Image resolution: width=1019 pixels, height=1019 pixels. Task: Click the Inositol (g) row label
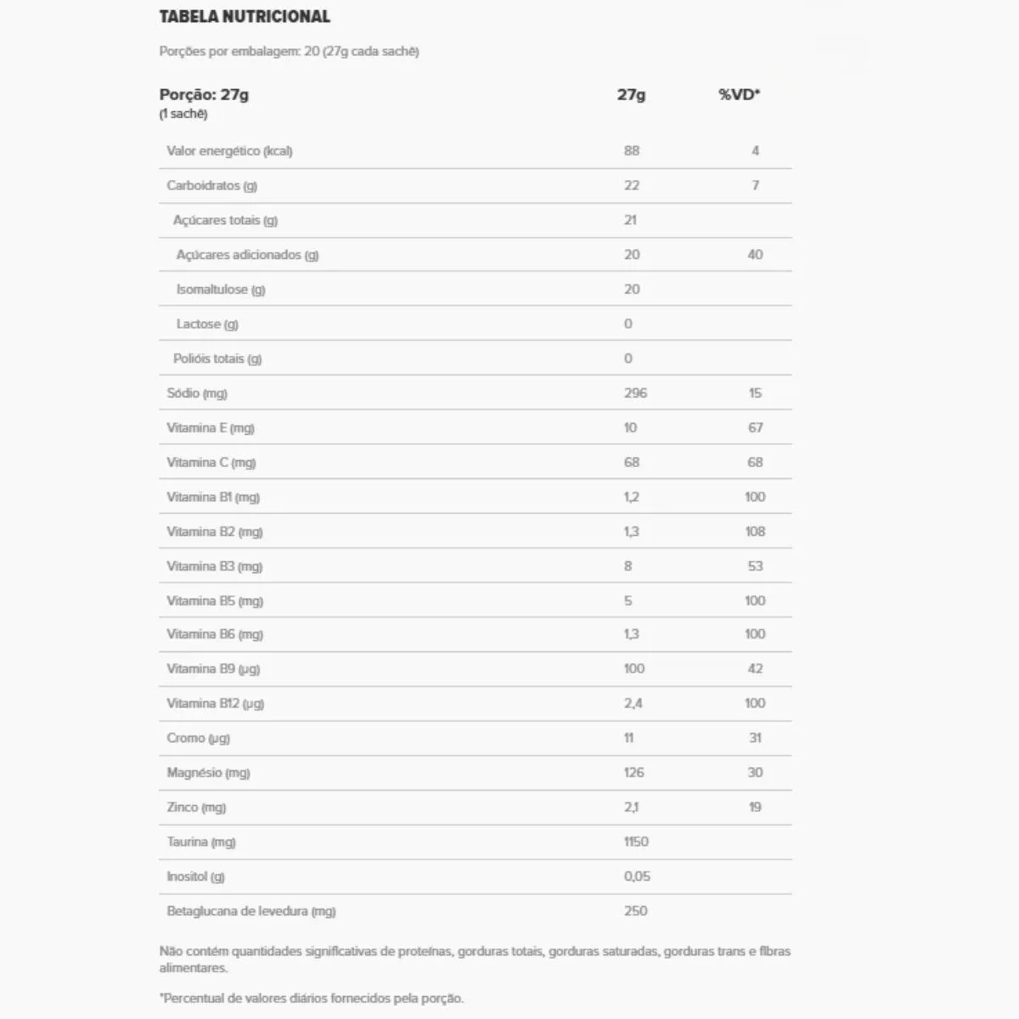pos(195,877)
